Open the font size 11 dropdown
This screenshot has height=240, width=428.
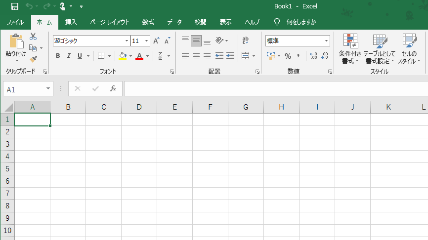point(147,41)
